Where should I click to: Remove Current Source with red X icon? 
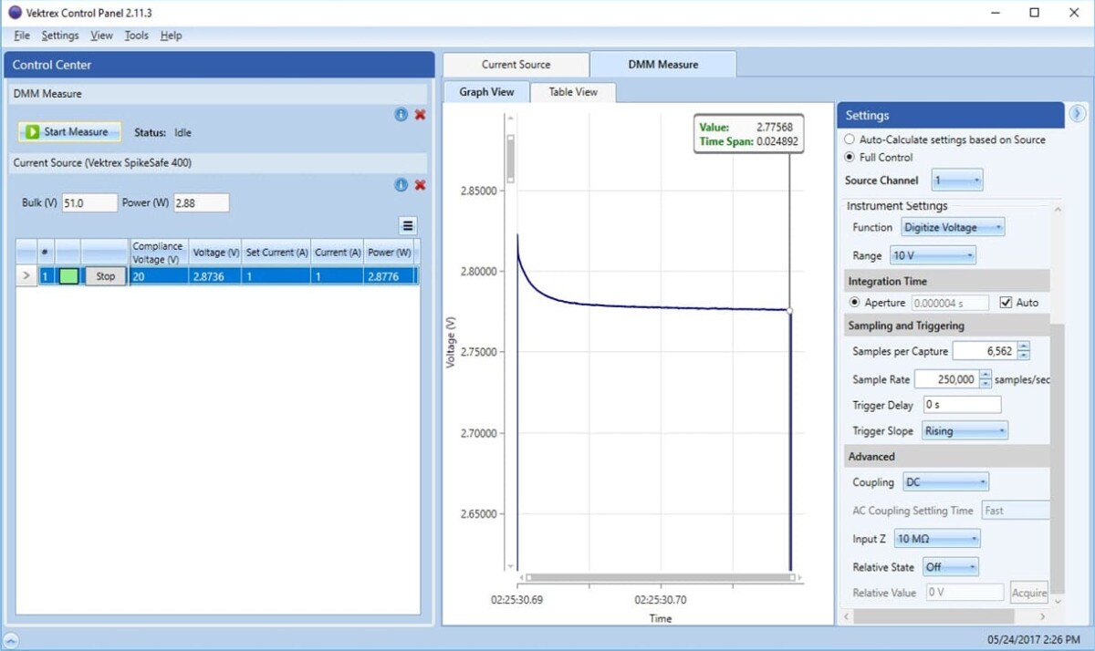coord(420,185)
